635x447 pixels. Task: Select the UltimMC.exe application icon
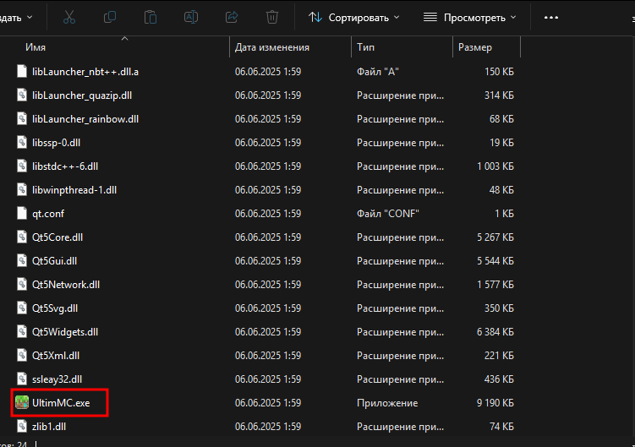23,403
